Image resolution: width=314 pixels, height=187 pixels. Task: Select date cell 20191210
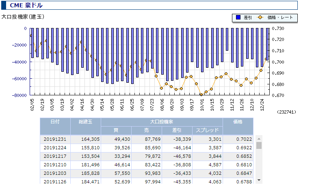pyautogui.click(x=55, y=165)
